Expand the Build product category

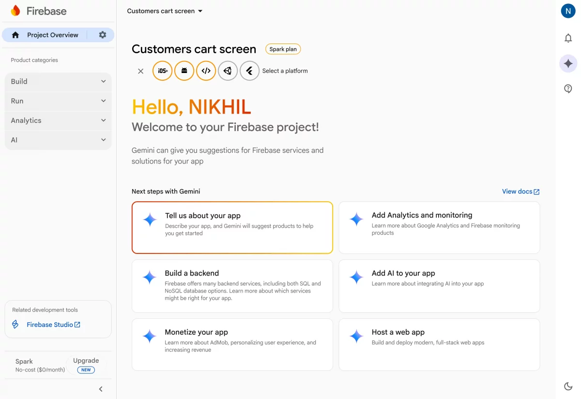[58, 81]
